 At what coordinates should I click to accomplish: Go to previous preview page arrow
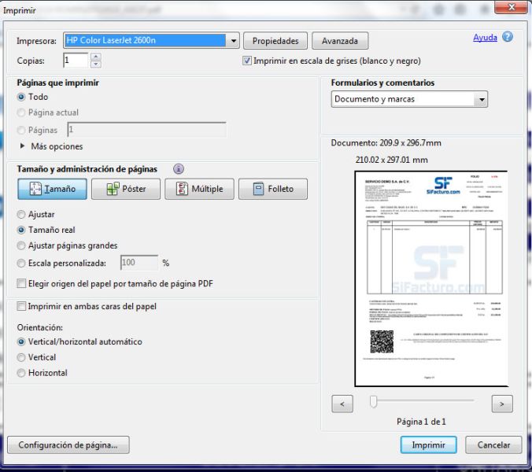coord(342,402)
